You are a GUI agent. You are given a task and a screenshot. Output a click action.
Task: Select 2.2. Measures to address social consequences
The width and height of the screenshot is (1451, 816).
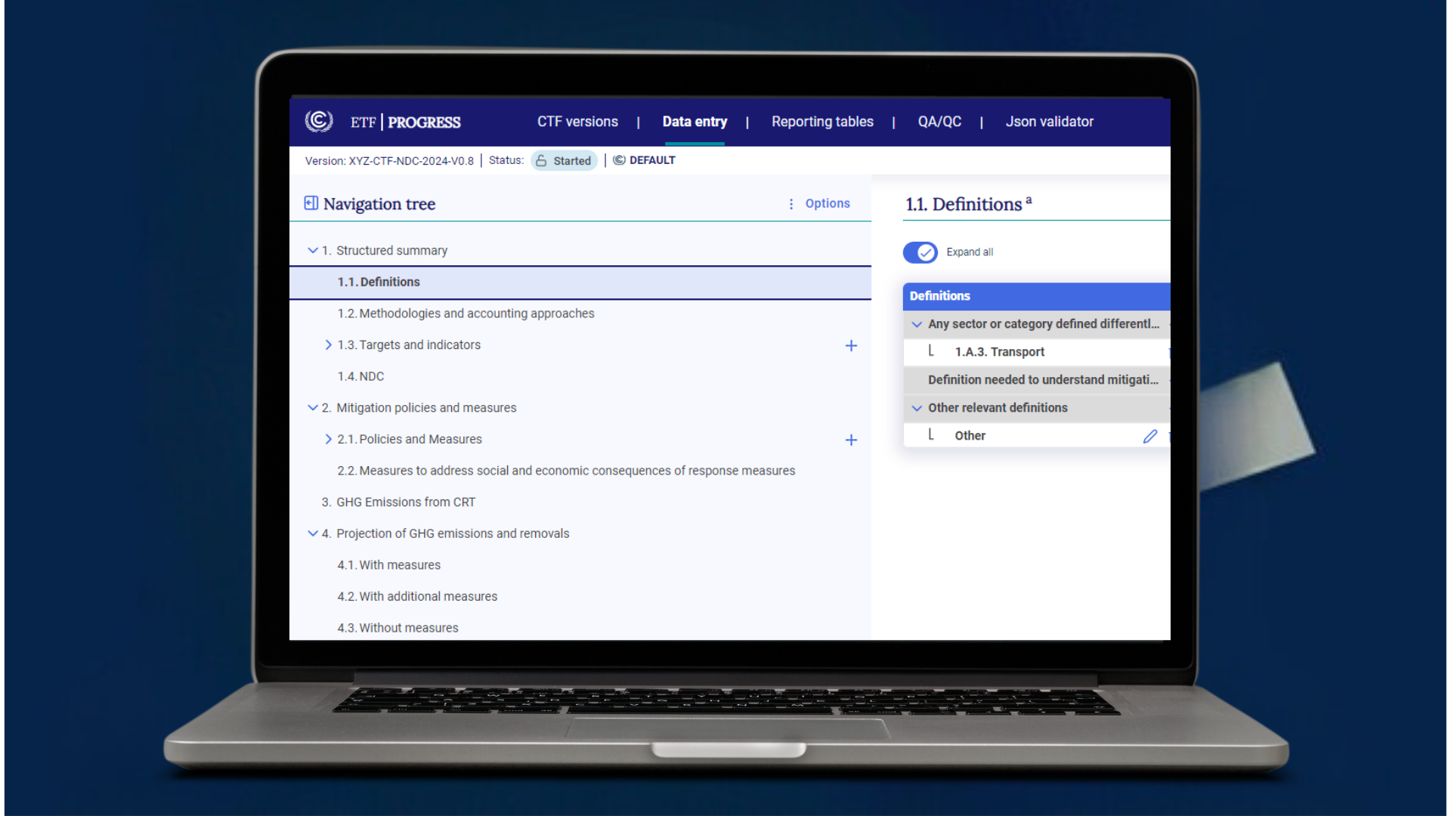click(x=566, y=471)
